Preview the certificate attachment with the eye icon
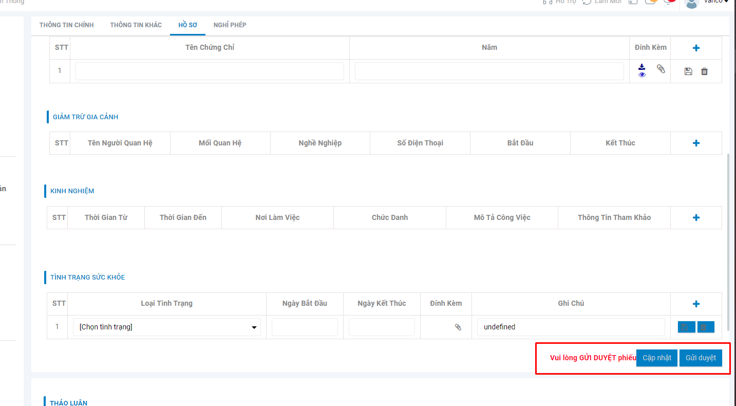Viewport: 736px width, 406px height. pyautogui.click(x=642, y=75)
